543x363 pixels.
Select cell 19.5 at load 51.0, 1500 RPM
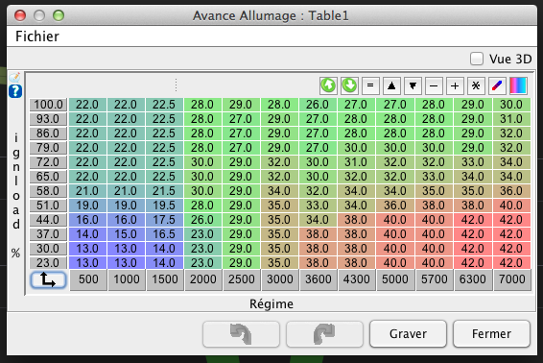pyautogui.click(x=164, y=206)
